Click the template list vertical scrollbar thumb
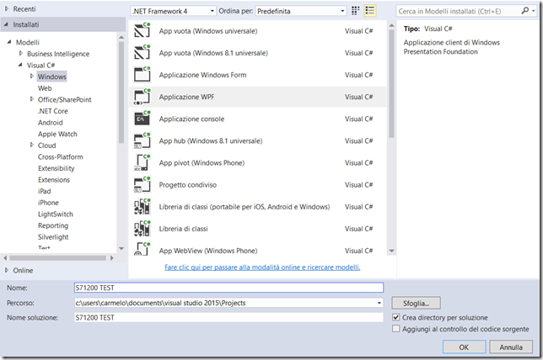This screenshot has width=543, height=360. click(x=392, y=83)
